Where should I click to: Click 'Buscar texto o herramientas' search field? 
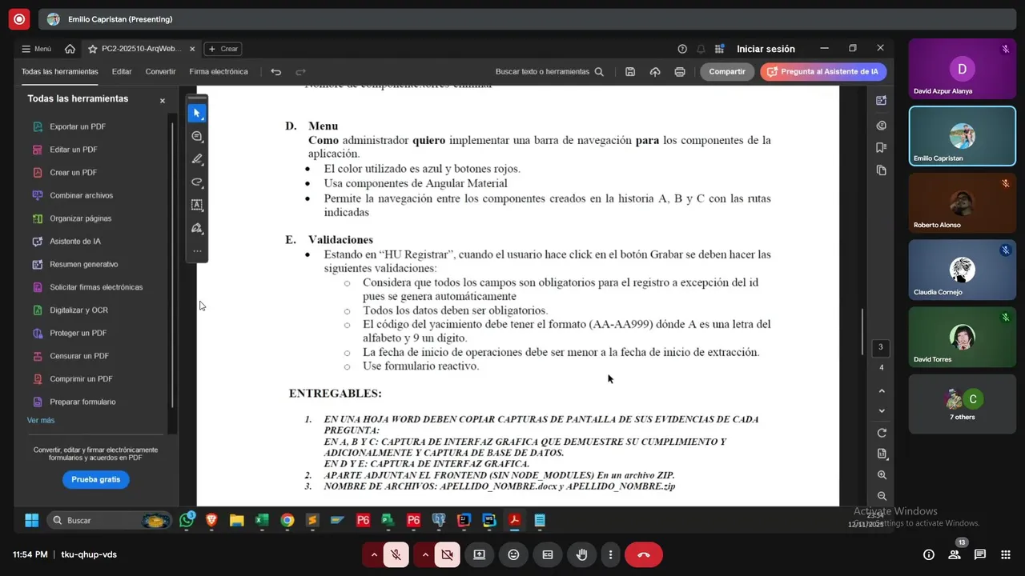pos(549,71)
